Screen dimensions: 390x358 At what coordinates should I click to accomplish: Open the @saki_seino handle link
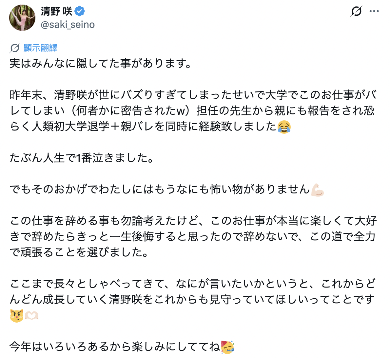coord(68,25)
